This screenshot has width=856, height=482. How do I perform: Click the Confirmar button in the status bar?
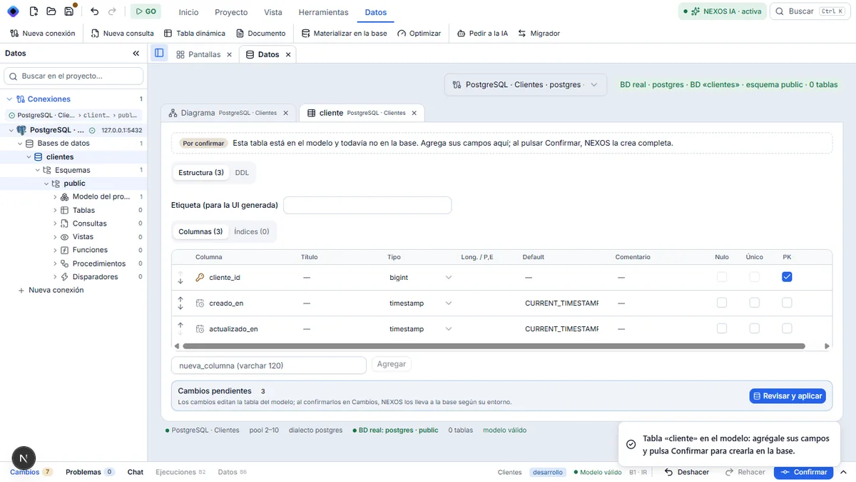[803, 472]
